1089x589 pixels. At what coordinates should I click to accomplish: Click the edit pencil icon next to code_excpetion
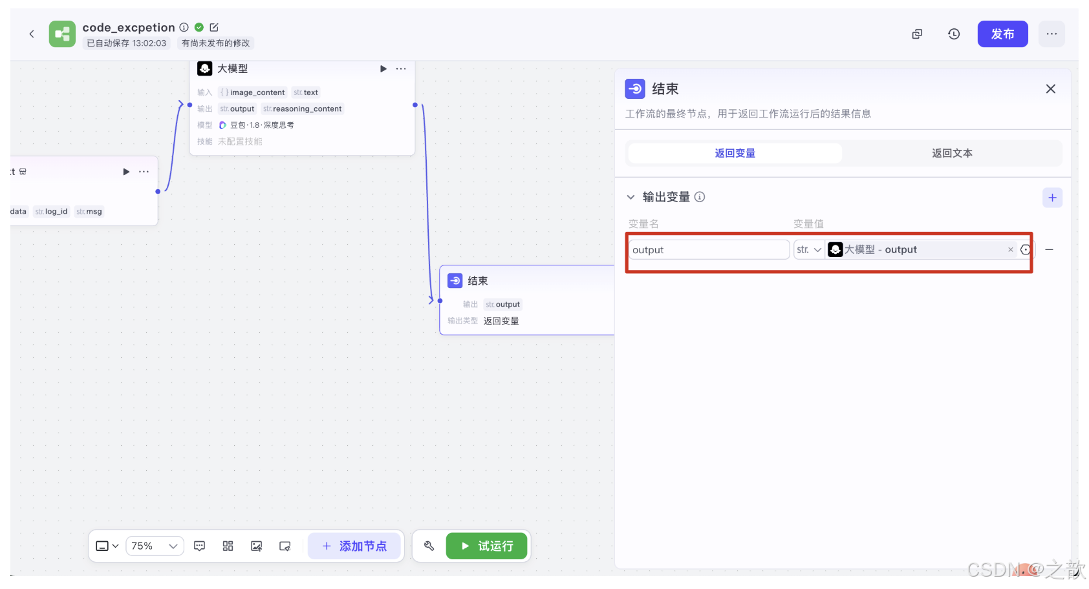(214, 27)
